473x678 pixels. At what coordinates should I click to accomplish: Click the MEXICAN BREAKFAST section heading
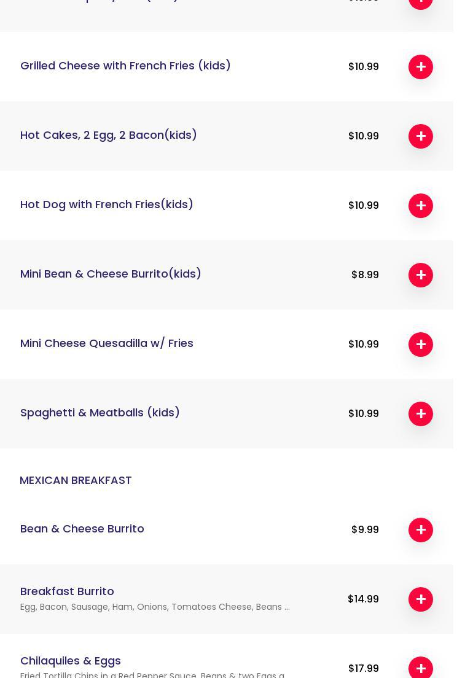click(x=76, y=480)
